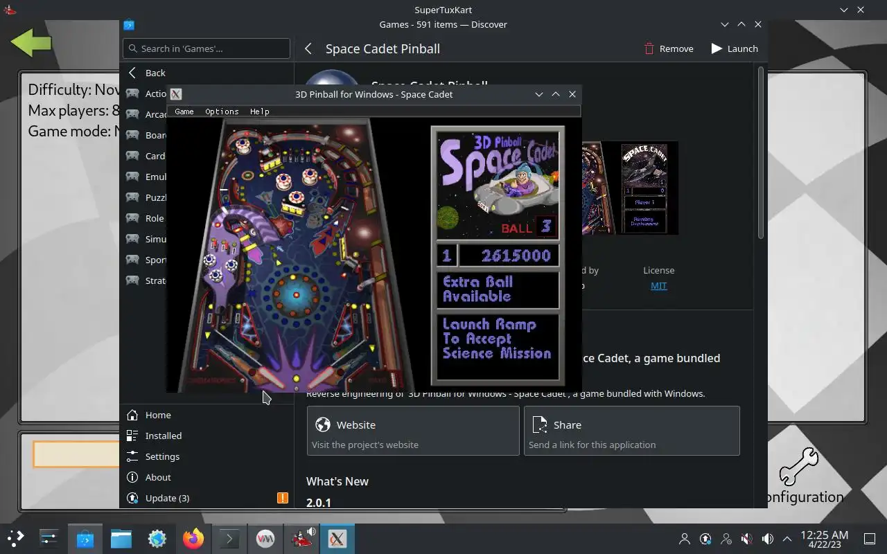The image size is (887, 554).
Task: Select the Strategy category gamepad icon
Action: tap(132, 280)
